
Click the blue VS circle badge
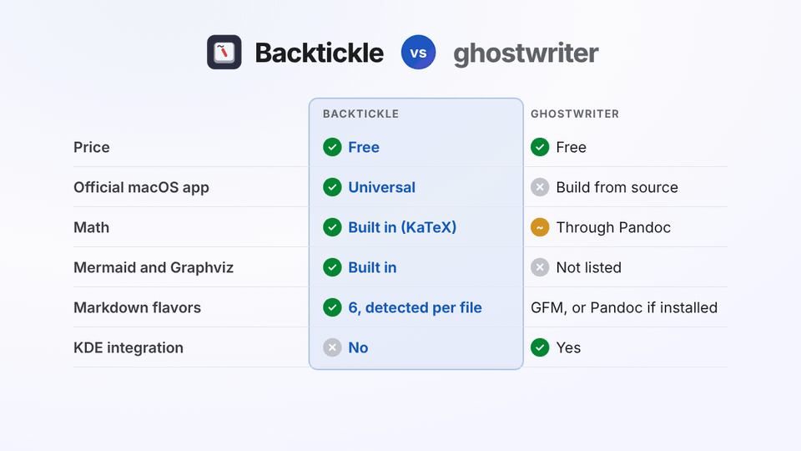pyautogui.click(x=418, y=52)
